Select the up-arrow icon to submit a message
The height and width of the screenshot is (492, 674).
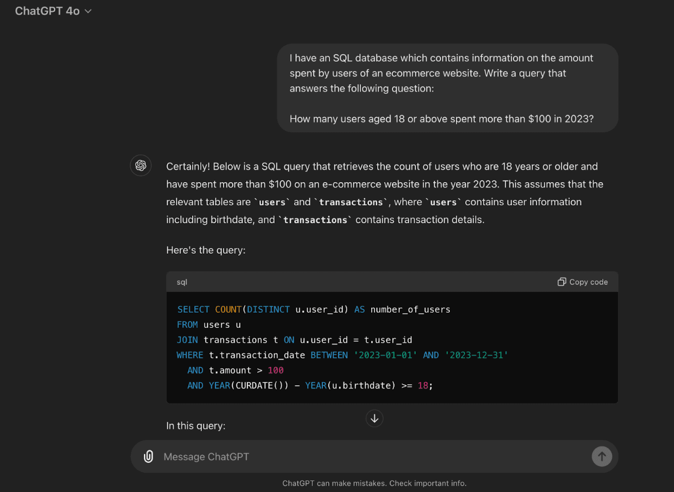click(601, 456)
